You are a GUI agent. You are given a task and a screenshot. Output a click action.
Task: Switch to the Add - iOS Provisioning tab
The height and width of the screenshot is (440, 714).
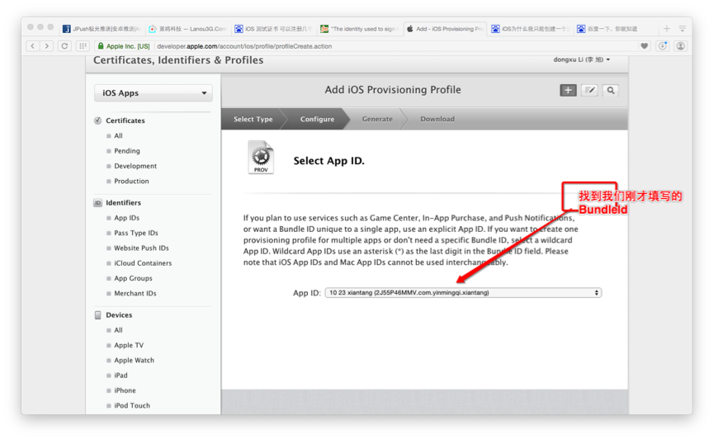(445, 29)
